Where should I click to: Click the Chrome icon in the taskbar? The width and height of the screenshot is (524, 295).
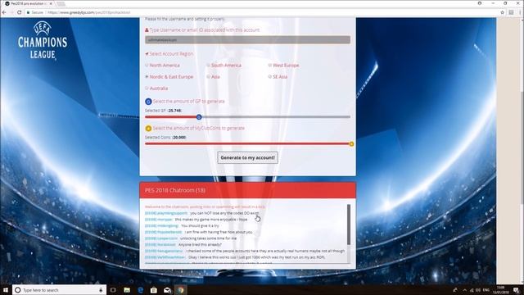pos(181,290)
